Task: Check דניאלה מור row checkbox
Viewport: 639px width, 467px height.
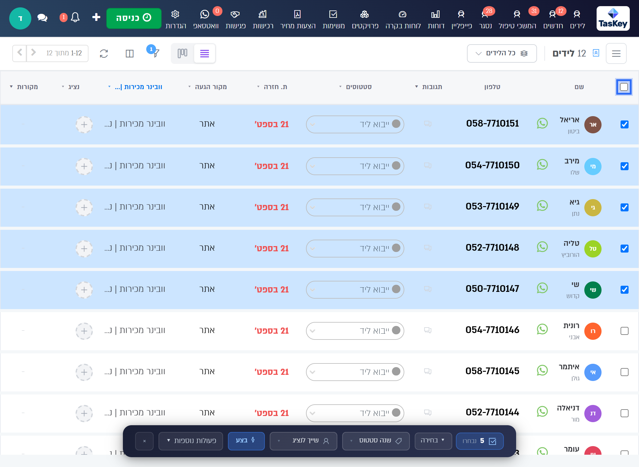Action: pos(624,413)
